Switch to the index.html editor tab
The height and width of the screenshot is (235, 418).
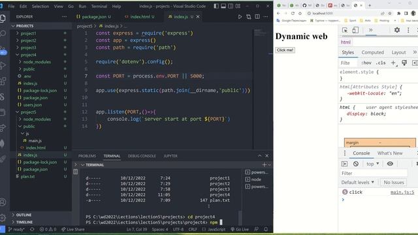140,17
